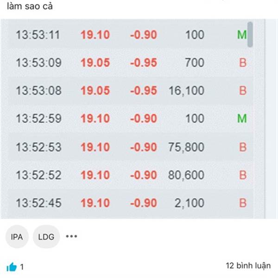Open the 12 bình luận comments link

[x=248, y=265]
